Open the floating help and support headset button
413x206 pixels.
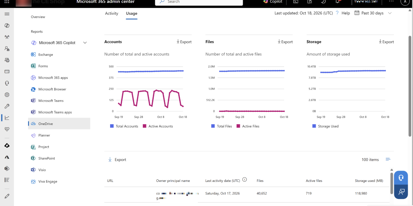[x=401, y=178]
